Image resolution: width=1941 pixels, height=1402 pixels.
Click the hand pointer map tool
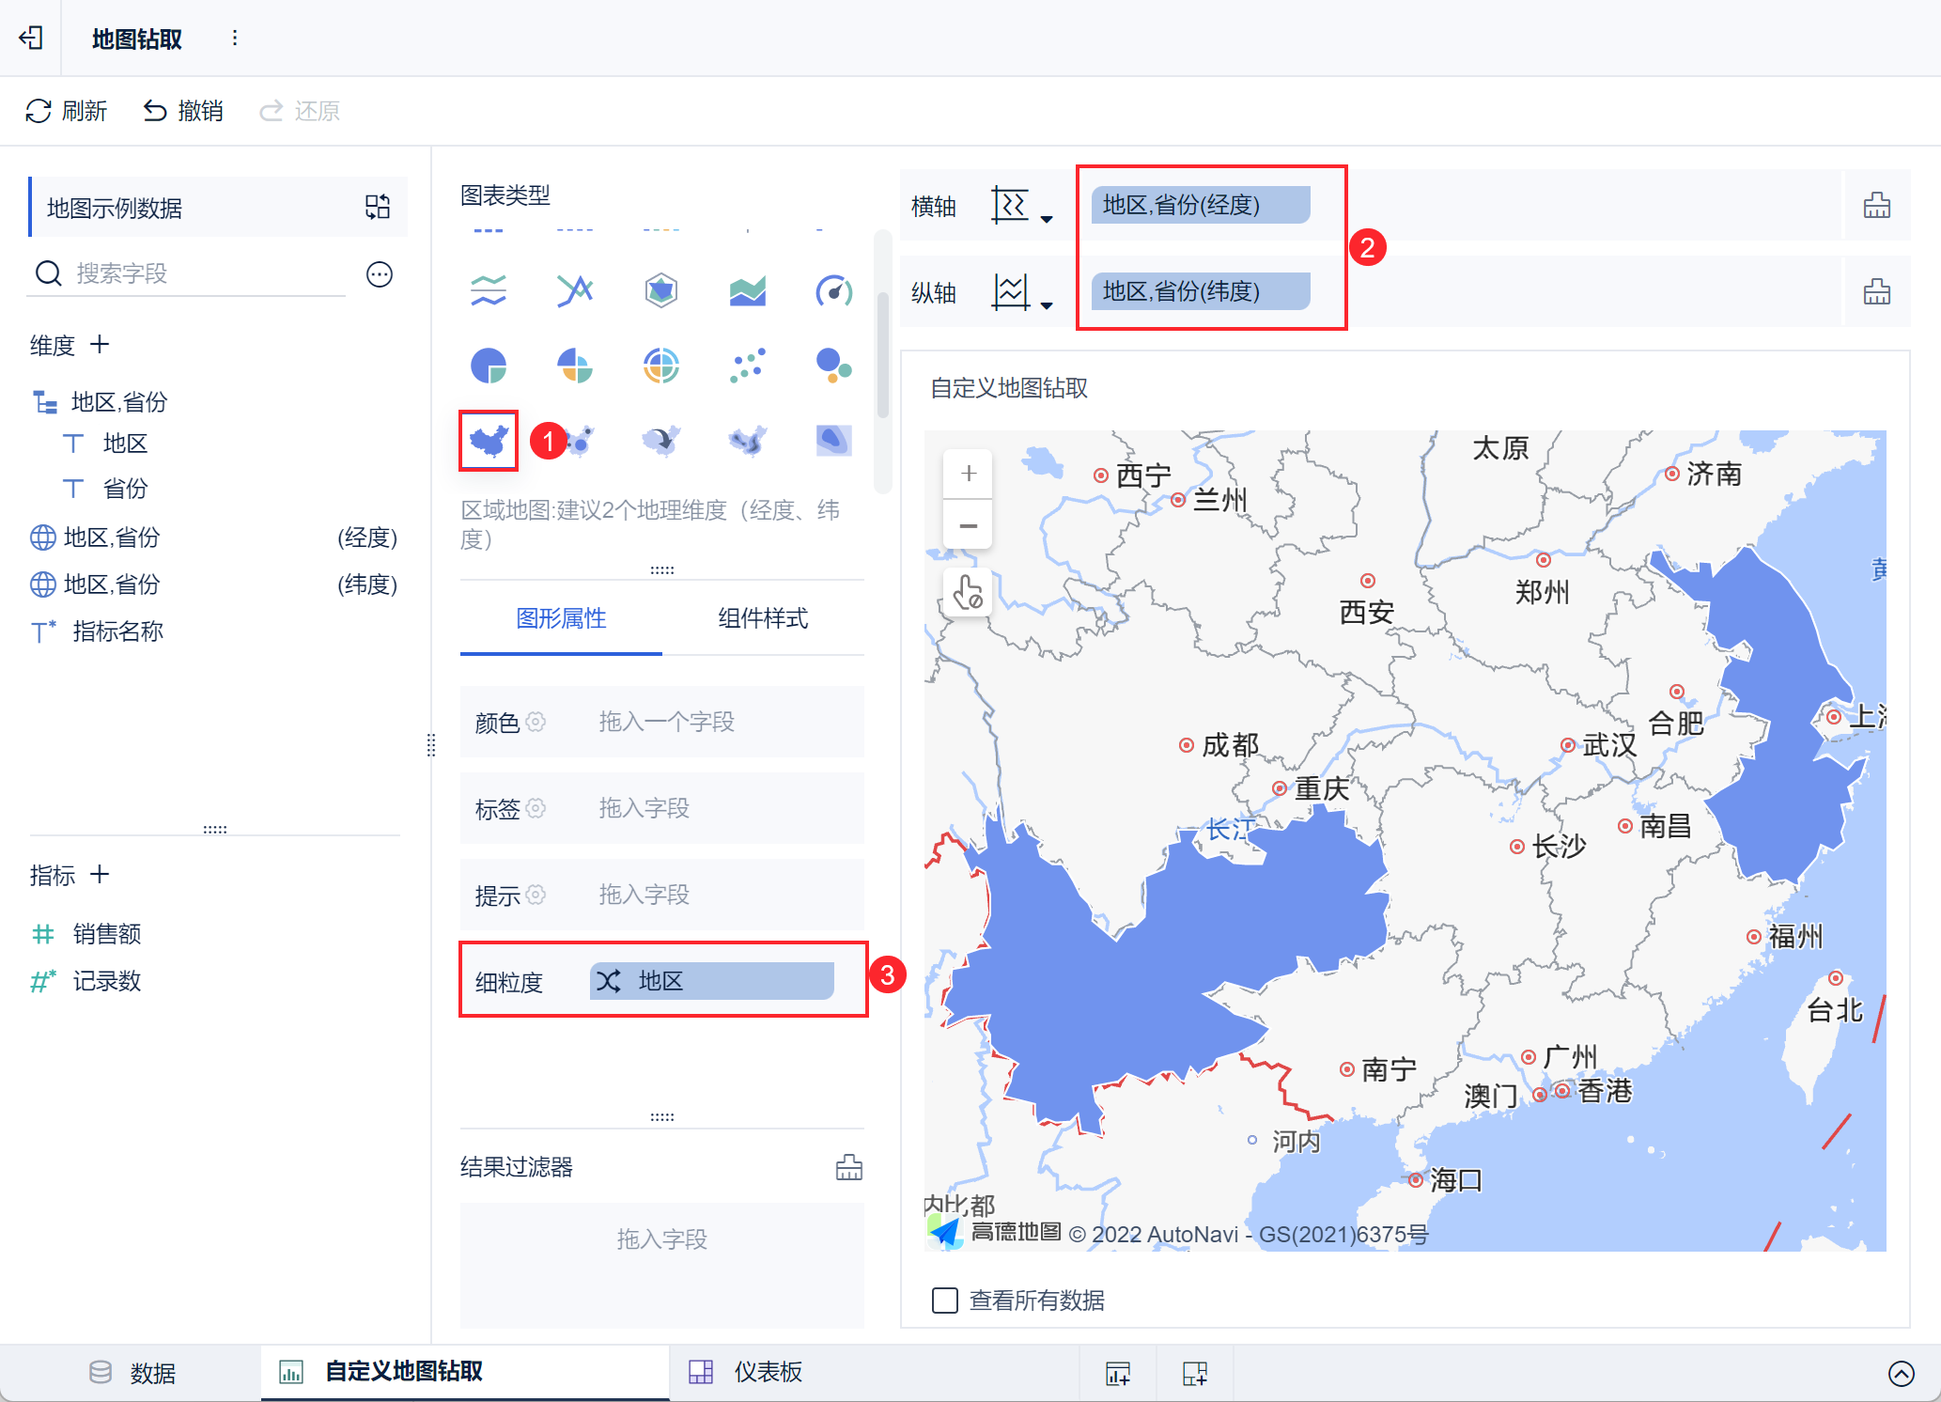tap(969, 593)
